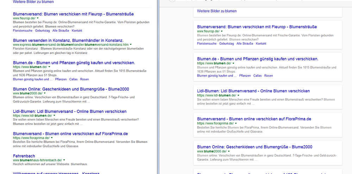352x174 pixels.
Task: Open 'Blumen günstig kaufen und …' sitelink in left window
Action: point(33,79)
